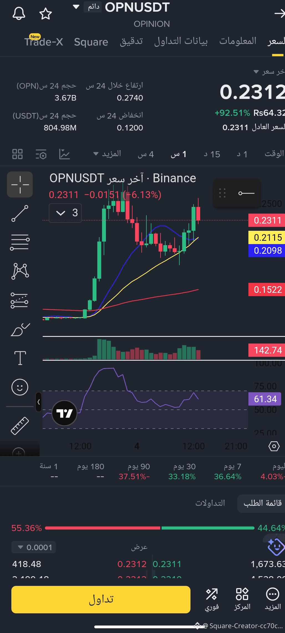Tap the yellow تداول trade button
This screenshot has height=633, width=285.
click(101, 599)
